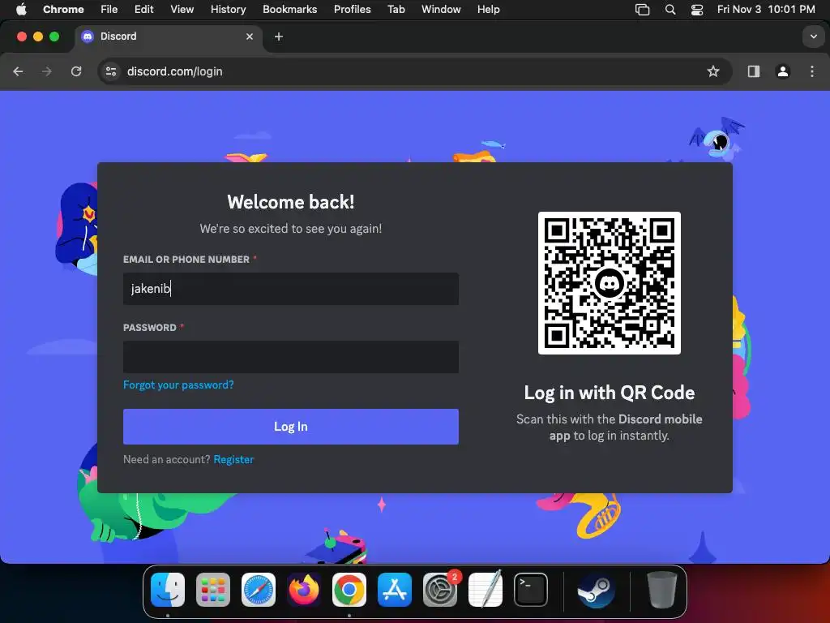Open TextEdit from the Dock

486,590
